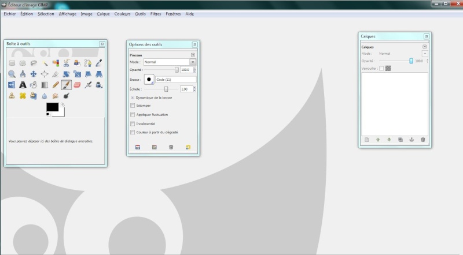Select the Ellipse Select tool
The image size is (463, 255).
click(23, 63)
